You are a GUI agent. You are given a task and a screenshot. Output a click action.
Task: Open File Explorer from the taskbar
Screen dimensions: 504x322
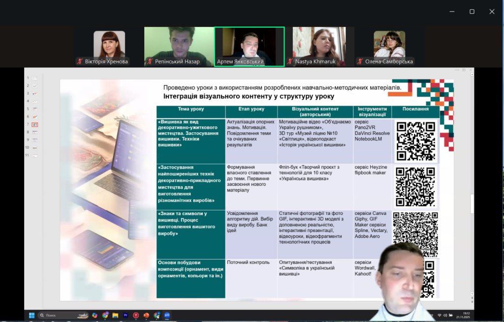coord(115,315)
